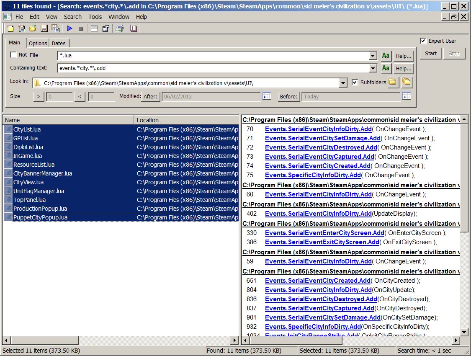
Task: Click the Export Results disk-and-pages icon
Action: tap(56, 28)
